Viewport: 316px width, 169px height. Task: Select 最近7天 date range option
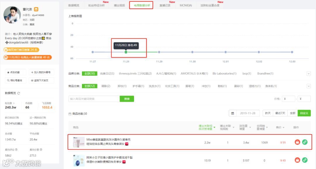coord(280,113)
